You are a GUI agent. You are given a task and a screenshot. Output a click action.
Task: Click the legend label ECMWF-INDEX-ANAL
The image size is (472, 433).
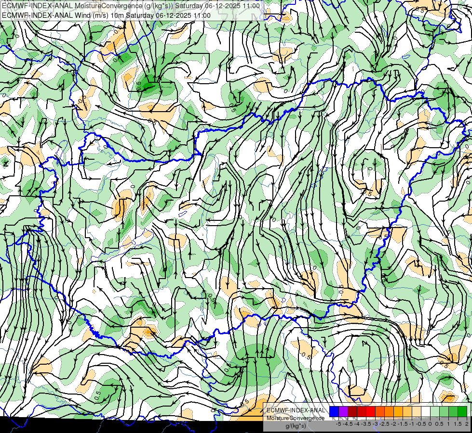click(296, 410)
